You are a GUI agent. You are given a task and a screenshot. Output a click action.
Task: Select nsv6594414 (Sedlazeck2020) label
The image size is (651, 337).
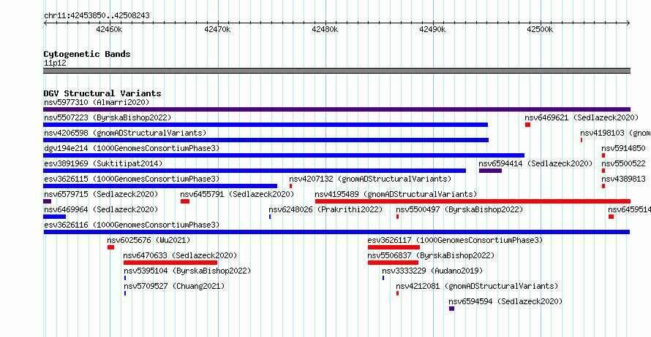click(535, 163)
